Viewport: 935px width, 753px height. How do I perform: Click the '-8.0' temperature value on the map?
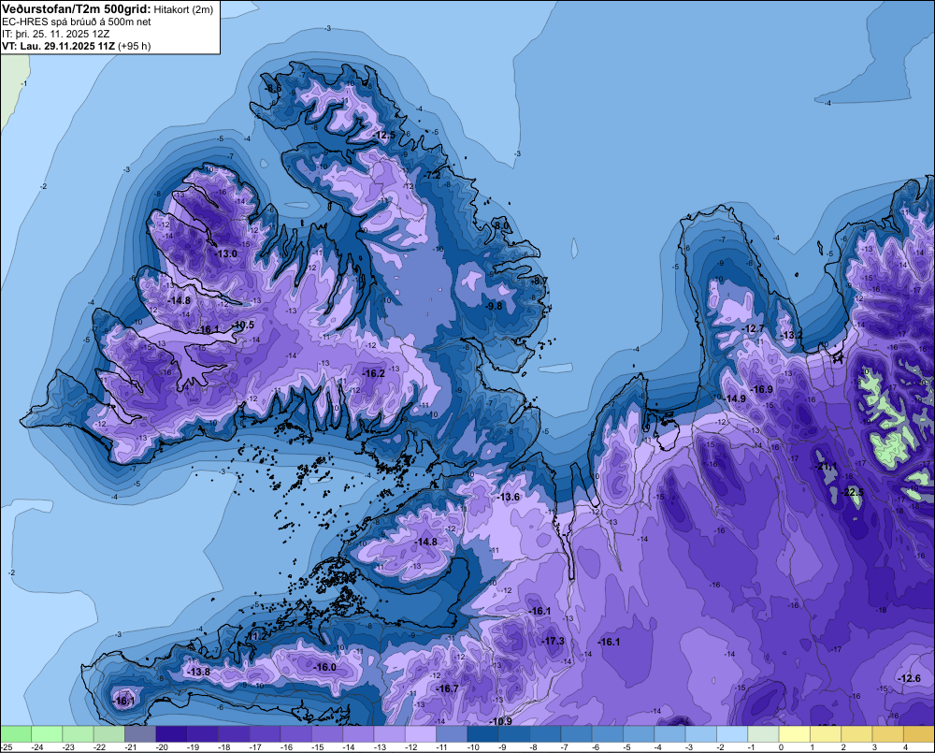click(502, 225)
